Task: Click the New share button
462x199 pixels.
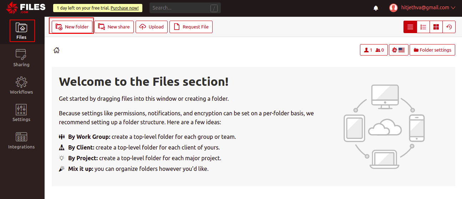Action: tap(114, 27)
